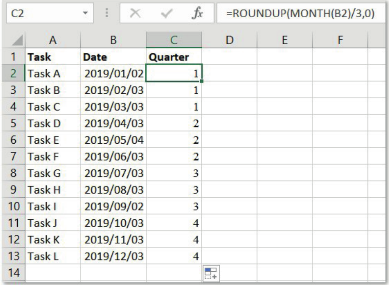Select all cells using the corner triangle

pos(17,40)
